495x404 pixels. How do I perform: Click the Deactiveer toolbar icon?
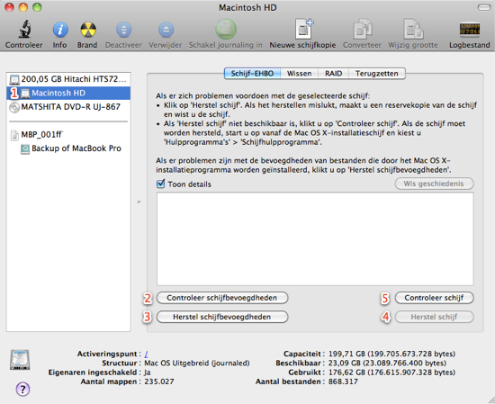[123, 30]
